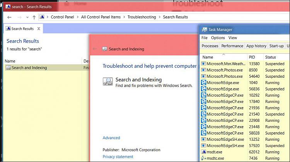
Task: Switch to the Performance tab
Action: click(x=232, y=46)
